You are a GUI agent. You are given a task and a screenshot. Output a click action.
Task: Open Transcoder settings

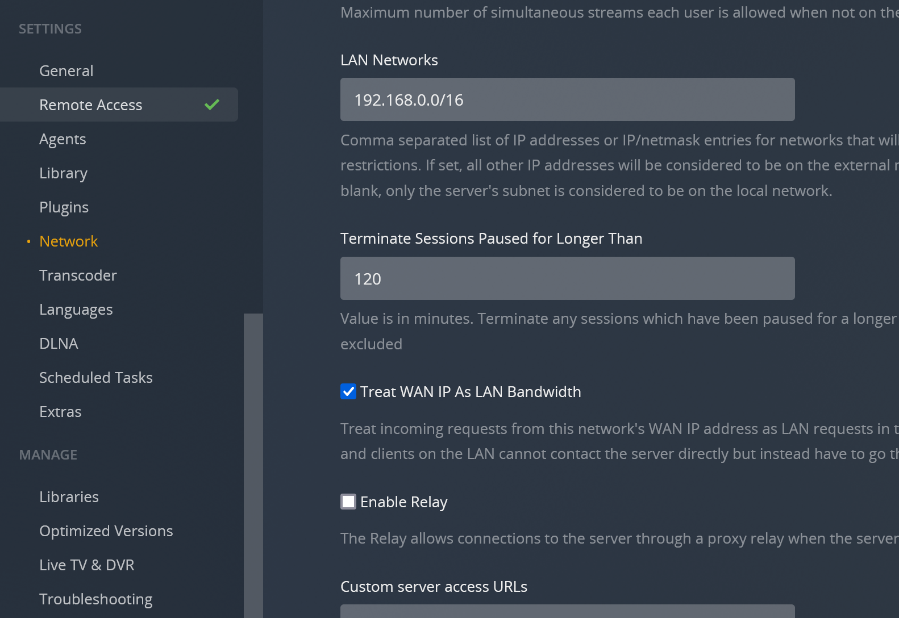point(78,275)
